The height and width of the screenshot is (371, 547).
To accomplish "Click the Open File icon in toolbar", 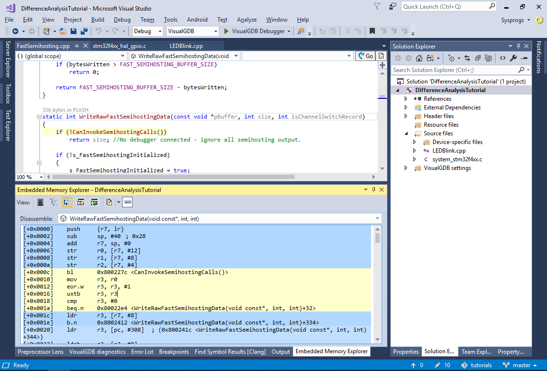I will click(x=63, y=31).
